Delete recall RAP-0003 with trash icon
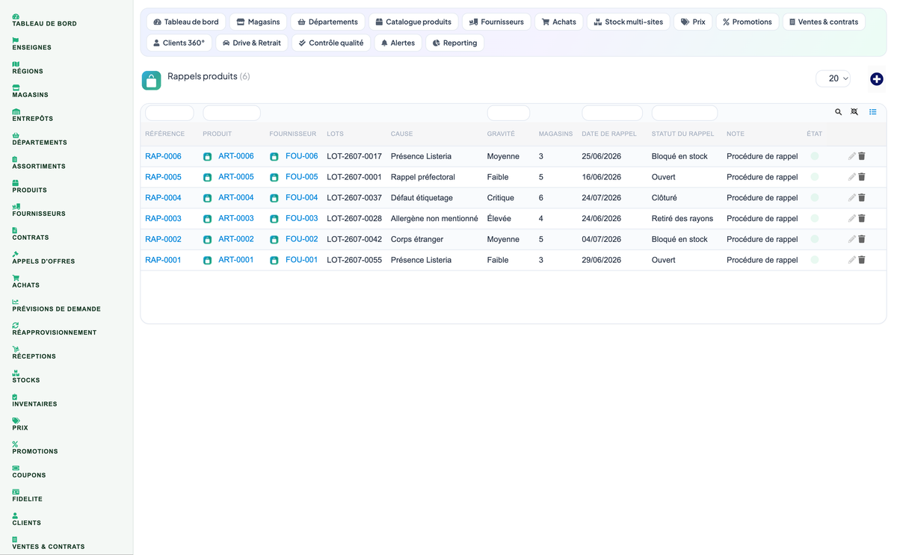This screenshot has width=897, height=555. tap(862, 219)
